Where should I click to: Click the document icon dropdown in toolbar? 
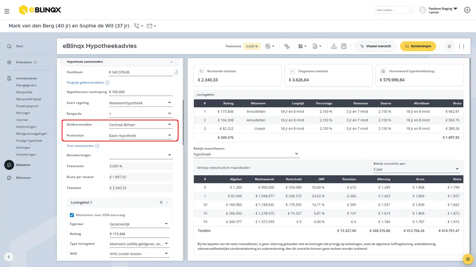coord(317,46)
